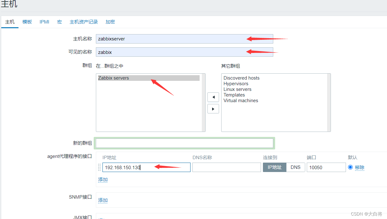Open the 宏 tab
This screenshot has width=387, height=219.
(59, 22)
